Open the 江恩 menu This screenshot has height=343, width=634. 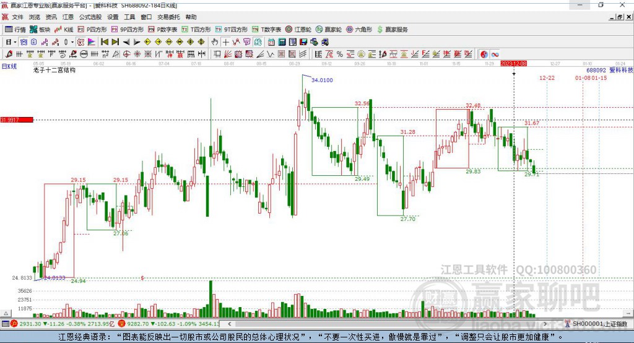click(68, 17)
